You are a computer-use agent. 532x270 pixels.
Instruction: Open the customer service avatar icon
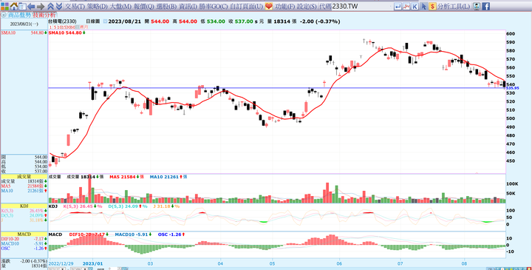(x=477, y=6)
